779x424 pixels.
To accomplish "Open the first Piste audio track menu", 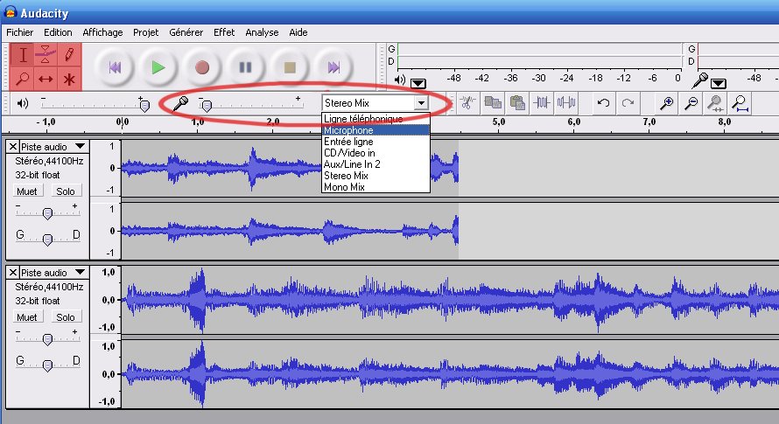I will (53, 147).
